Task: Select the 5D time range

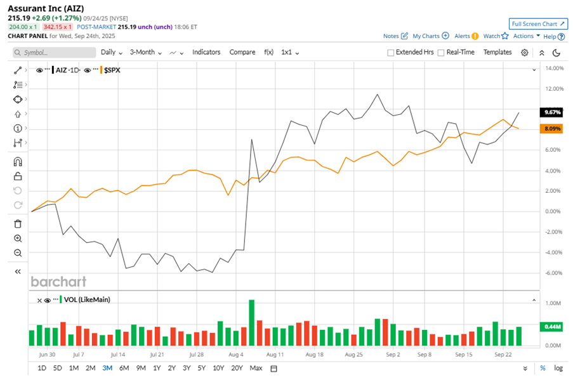Action: pos(57,369)
